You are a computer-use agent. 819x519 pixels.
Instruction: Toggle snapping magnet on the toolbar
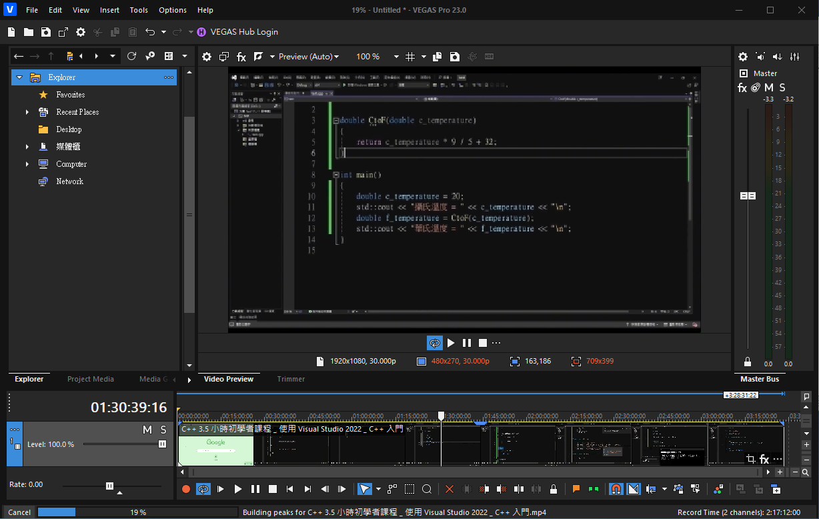[616, 489]
